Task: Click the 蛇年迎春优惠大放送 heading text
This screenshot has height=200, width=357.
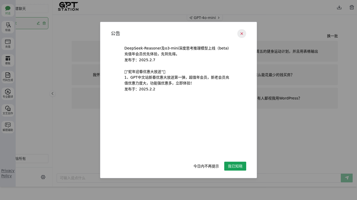Action: coord(145,72)
